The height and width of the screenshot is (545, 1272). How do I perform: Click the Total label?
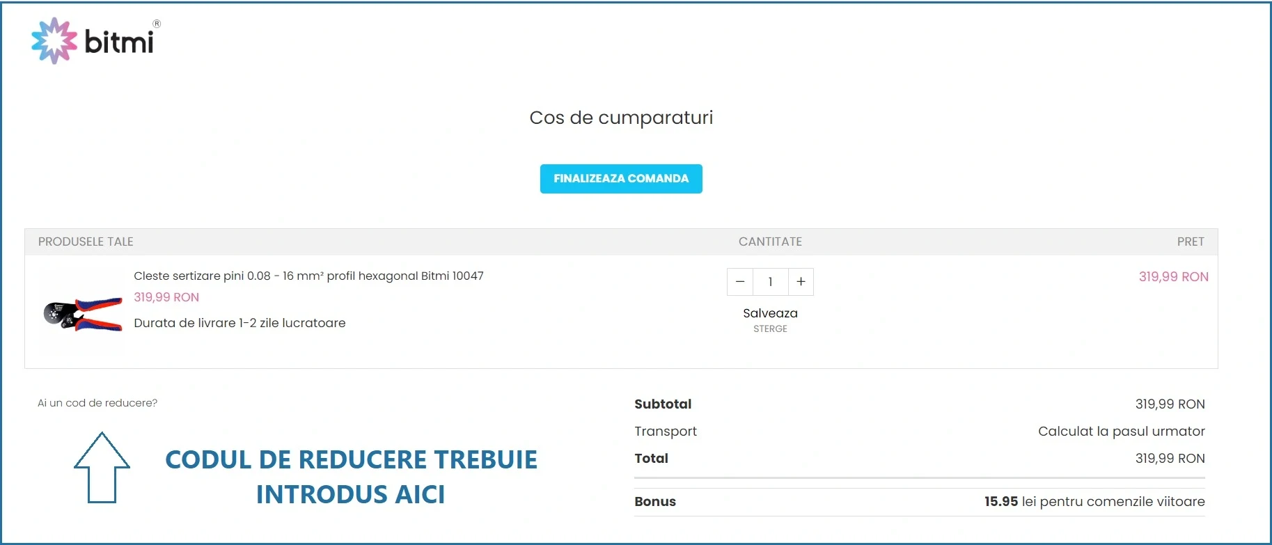tap(651, 458)
